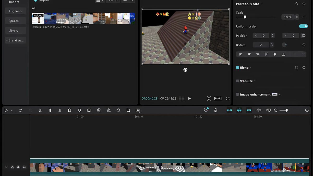This screenshot has height=176, width=313.
Task: Align the clip to the bottom edge
Action: click(x=284, y=54)
